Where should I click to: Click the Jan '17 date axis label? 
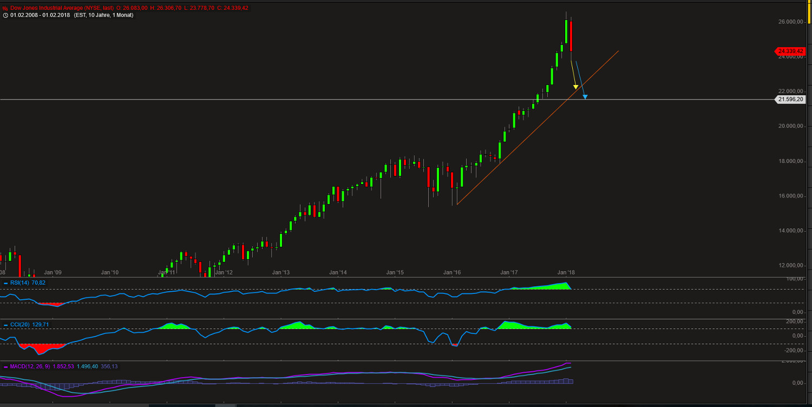tap(508, 273)
